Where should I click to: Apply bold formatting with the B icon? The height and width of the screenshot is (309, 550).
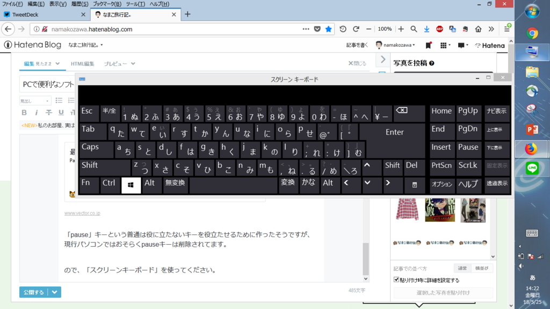pyautogui.click(x=24, y=113)
